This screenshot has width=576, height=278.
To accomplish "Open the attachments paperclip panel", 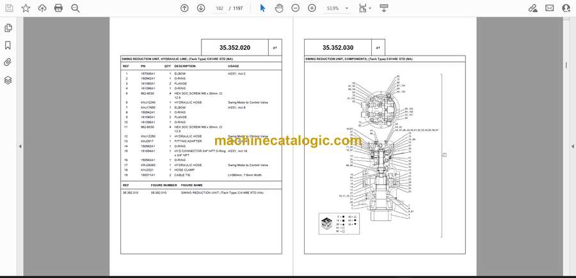I will [x=8, y=63].
